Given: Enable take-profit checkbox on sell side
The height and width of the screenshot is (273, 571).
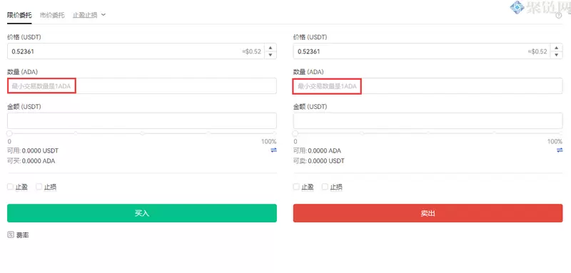Looking at the screenshot, I should 296,187.
